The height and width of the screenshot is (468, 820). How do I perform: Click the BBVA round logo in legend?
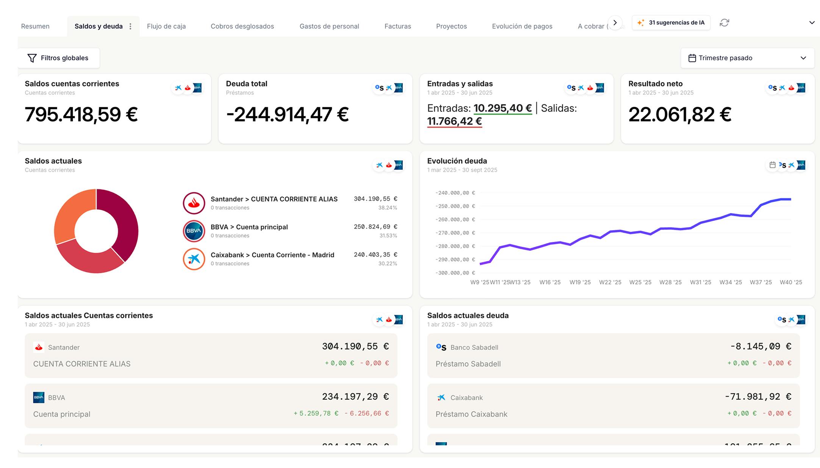pos(194,231)
